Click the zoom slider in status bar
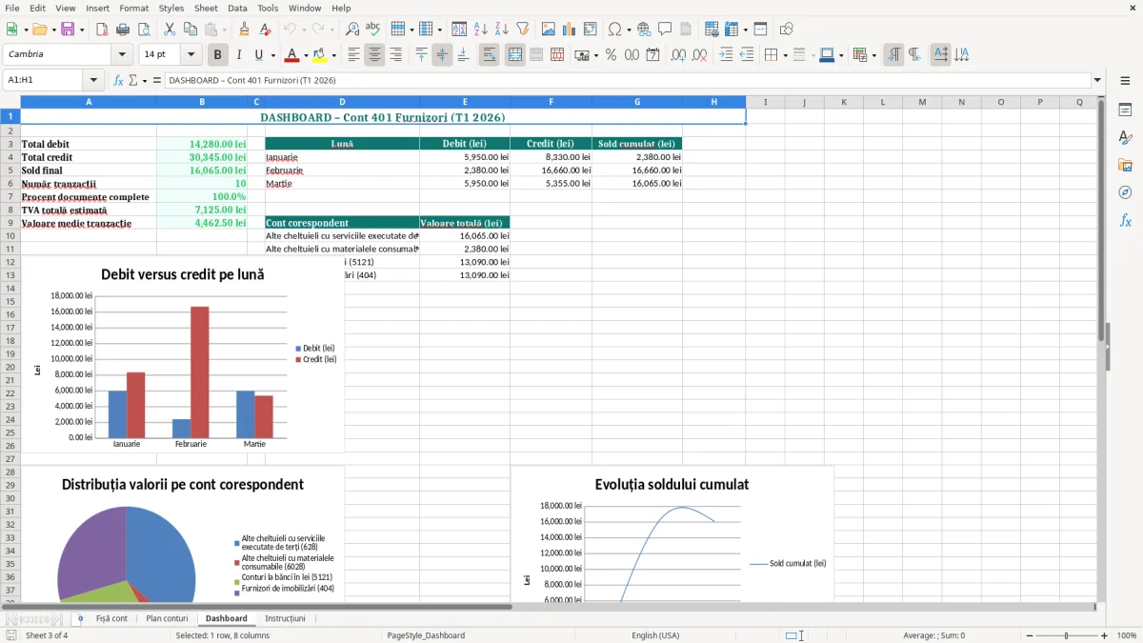Image resolution: width=1143 pixels, height=643 pixels. click(1066, 635)
